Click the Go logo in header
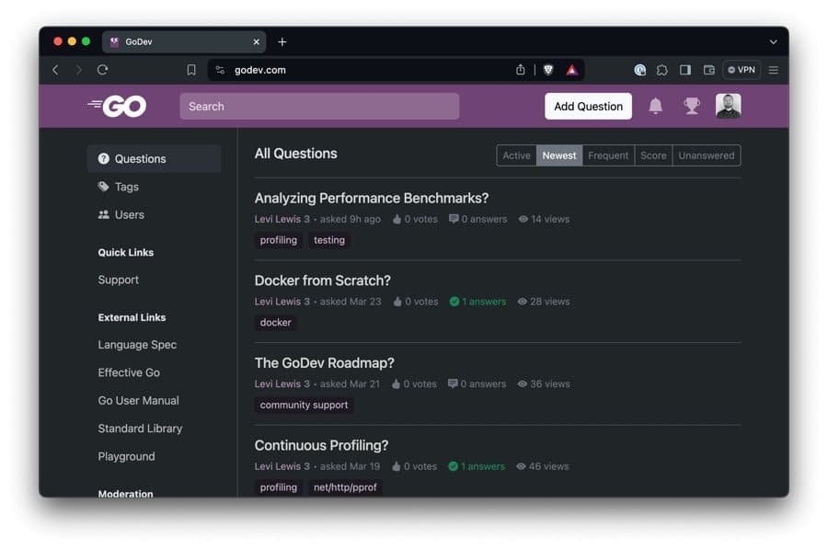 click(x=117, y=106)
